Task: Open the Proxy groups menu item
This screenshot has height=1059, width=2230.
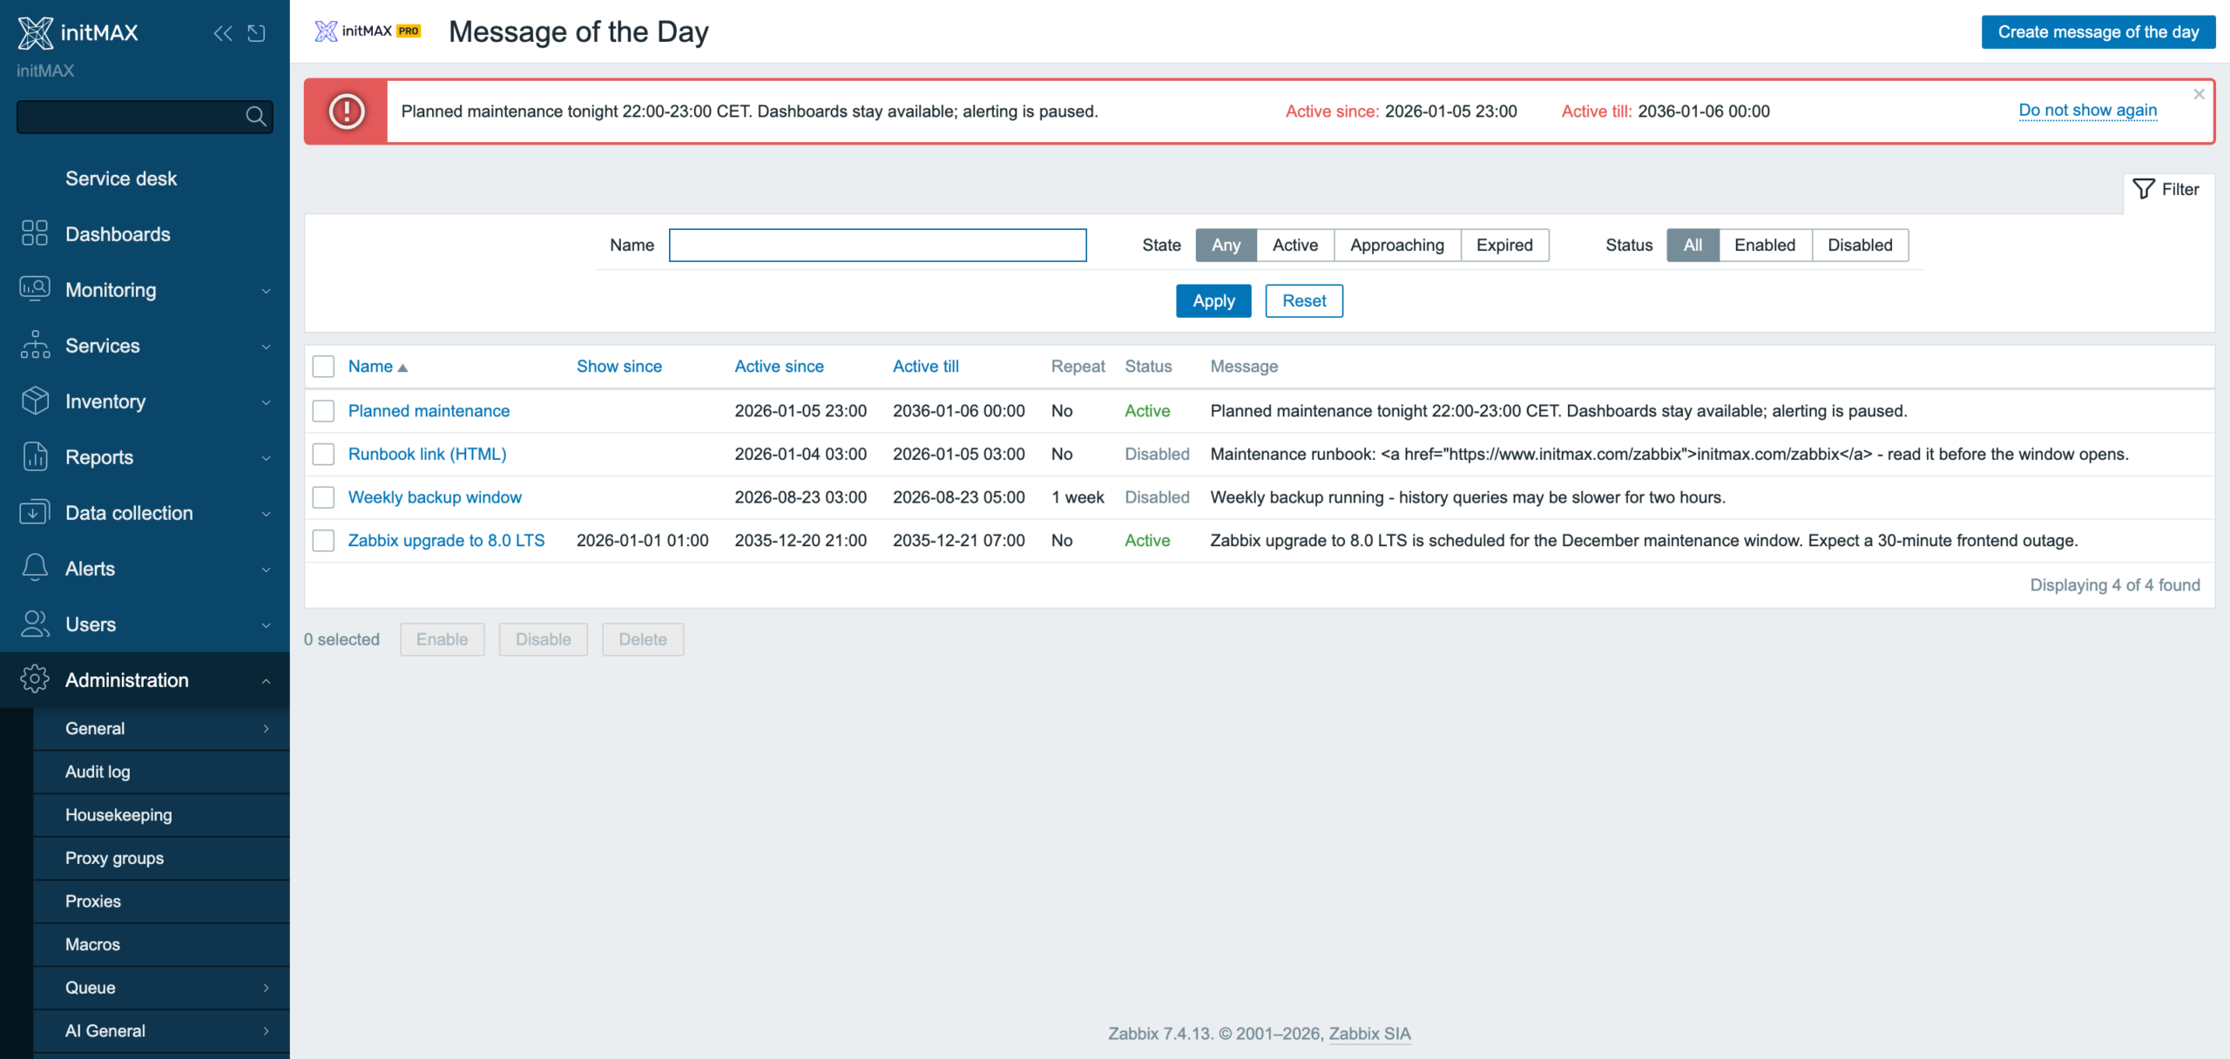Action: point(161,859)
